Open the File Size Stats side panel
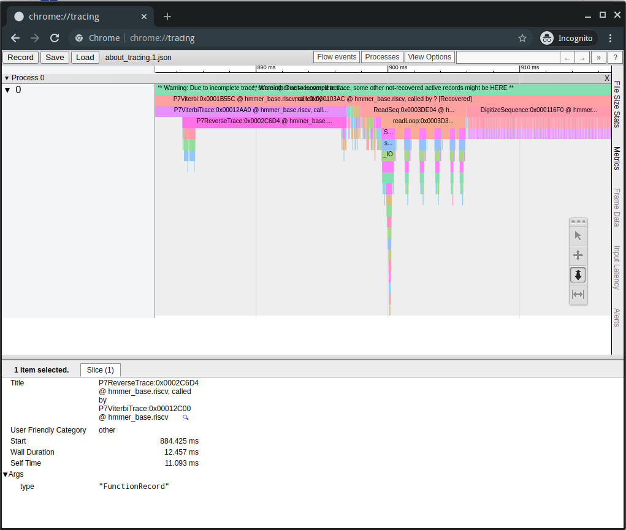The image size is (626, 530). click(x=617, y=104)
